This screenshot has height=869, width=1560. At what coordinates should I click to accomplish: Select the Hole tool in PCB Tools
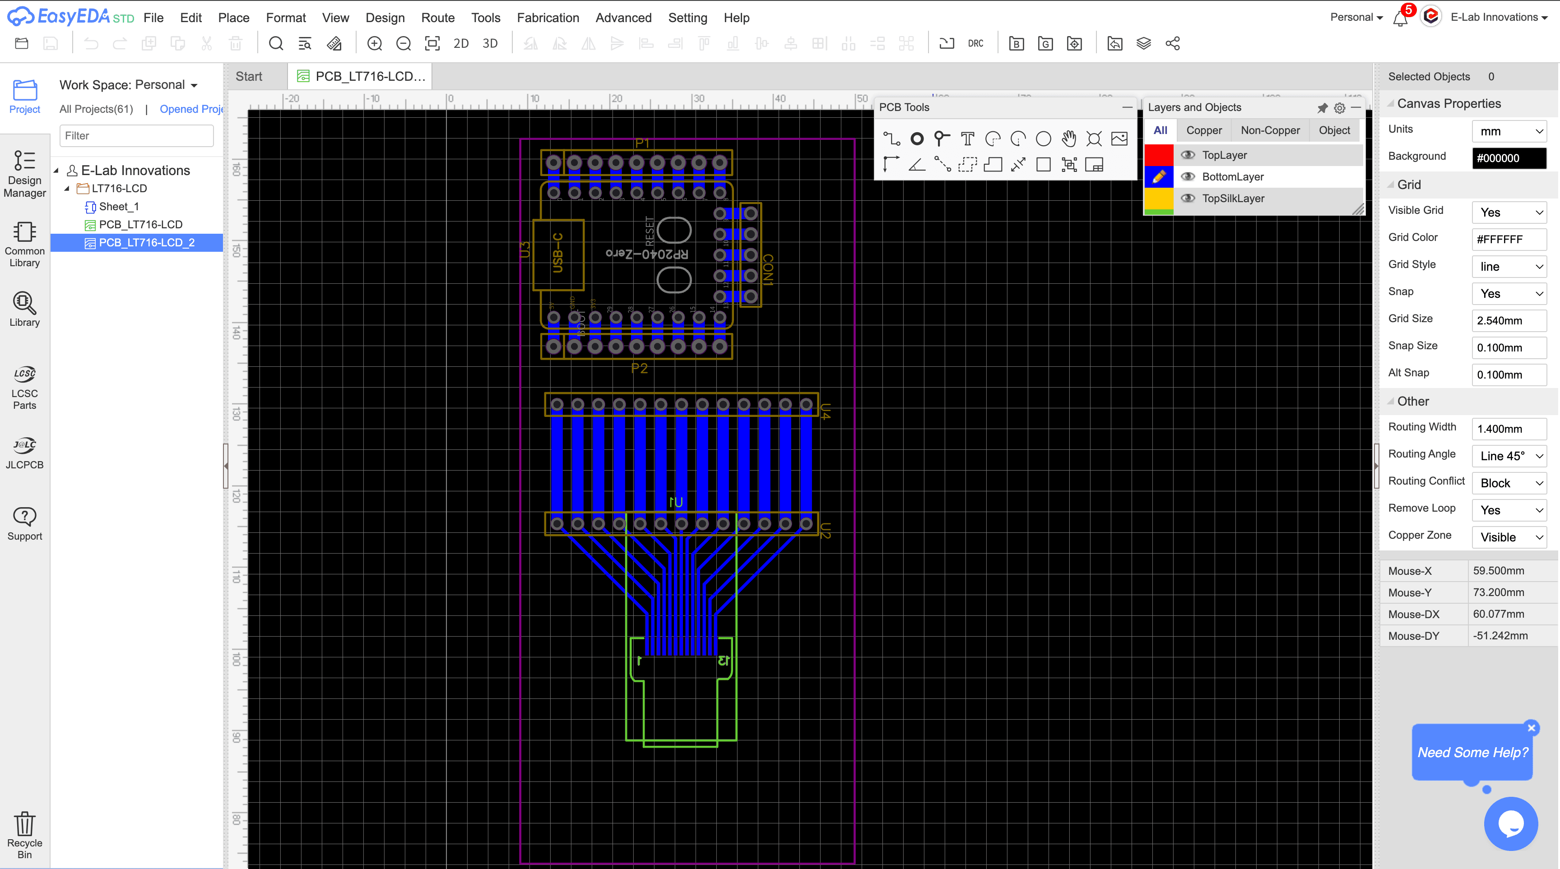click(1094, 139)
